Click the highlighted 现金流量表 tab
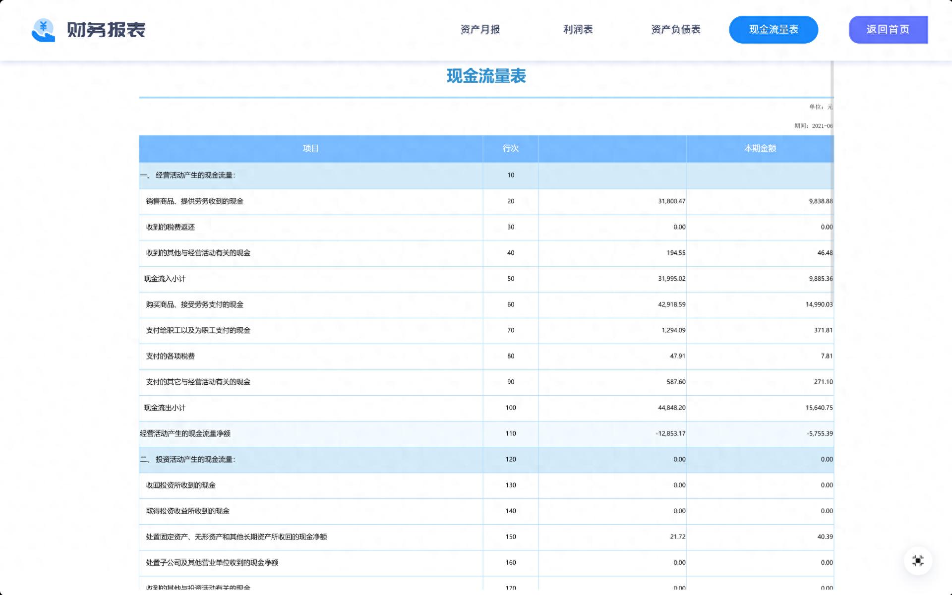 coord(773,30)
